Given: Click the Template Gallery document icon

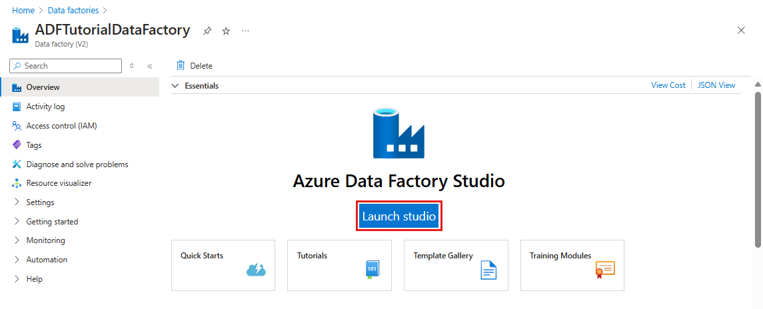Looking at the screenshot, I should tap(488, 270).
